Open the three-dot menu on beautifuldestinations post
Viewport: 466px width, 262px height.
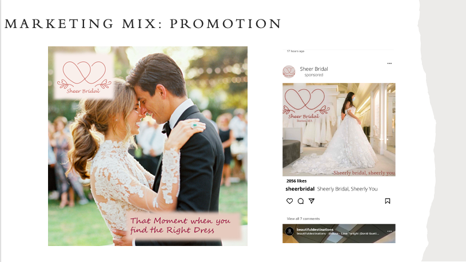(x=389, y=231)
